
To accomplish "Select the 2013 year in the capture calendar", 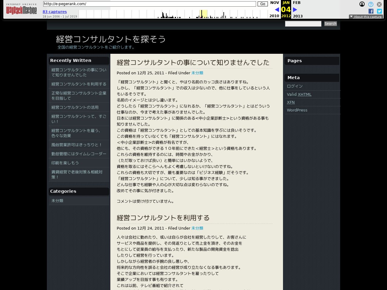I will tap(298, 16).
